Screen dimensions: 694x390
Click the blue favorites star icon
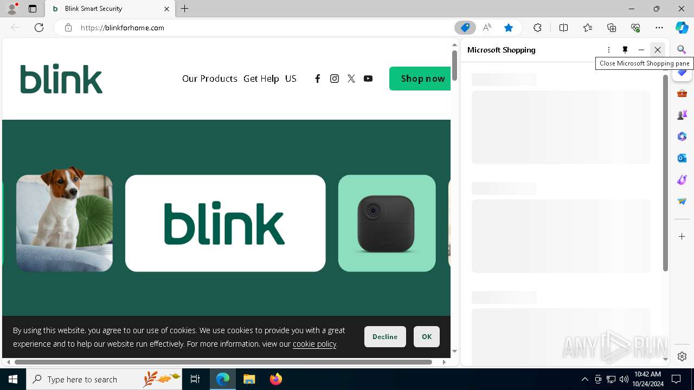(509, 28)
